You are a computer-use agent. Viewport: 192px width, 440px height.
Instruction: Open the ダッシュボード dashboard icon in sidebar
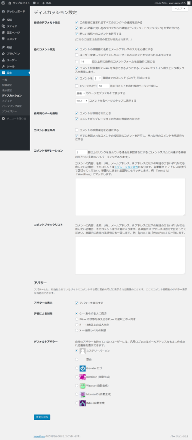click(3, 12)
